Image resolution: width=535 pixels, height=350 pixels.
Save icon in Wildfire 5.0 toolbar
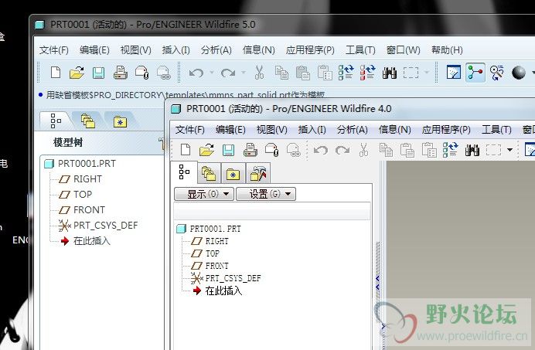(x=99, y=73)
